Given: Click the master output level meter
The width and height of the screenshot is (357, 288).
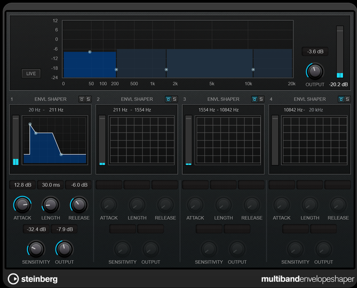Looking at the screenshot, I should pyautogui.click(x=340, y=52).
